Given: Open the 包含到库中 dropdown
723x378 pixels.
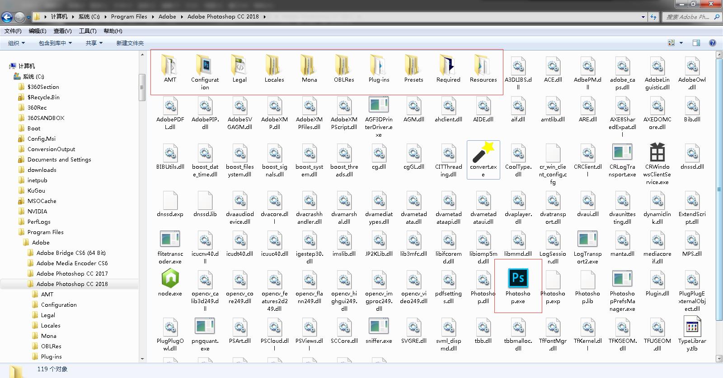Looking at the screenshot, I should pos(55,43).
